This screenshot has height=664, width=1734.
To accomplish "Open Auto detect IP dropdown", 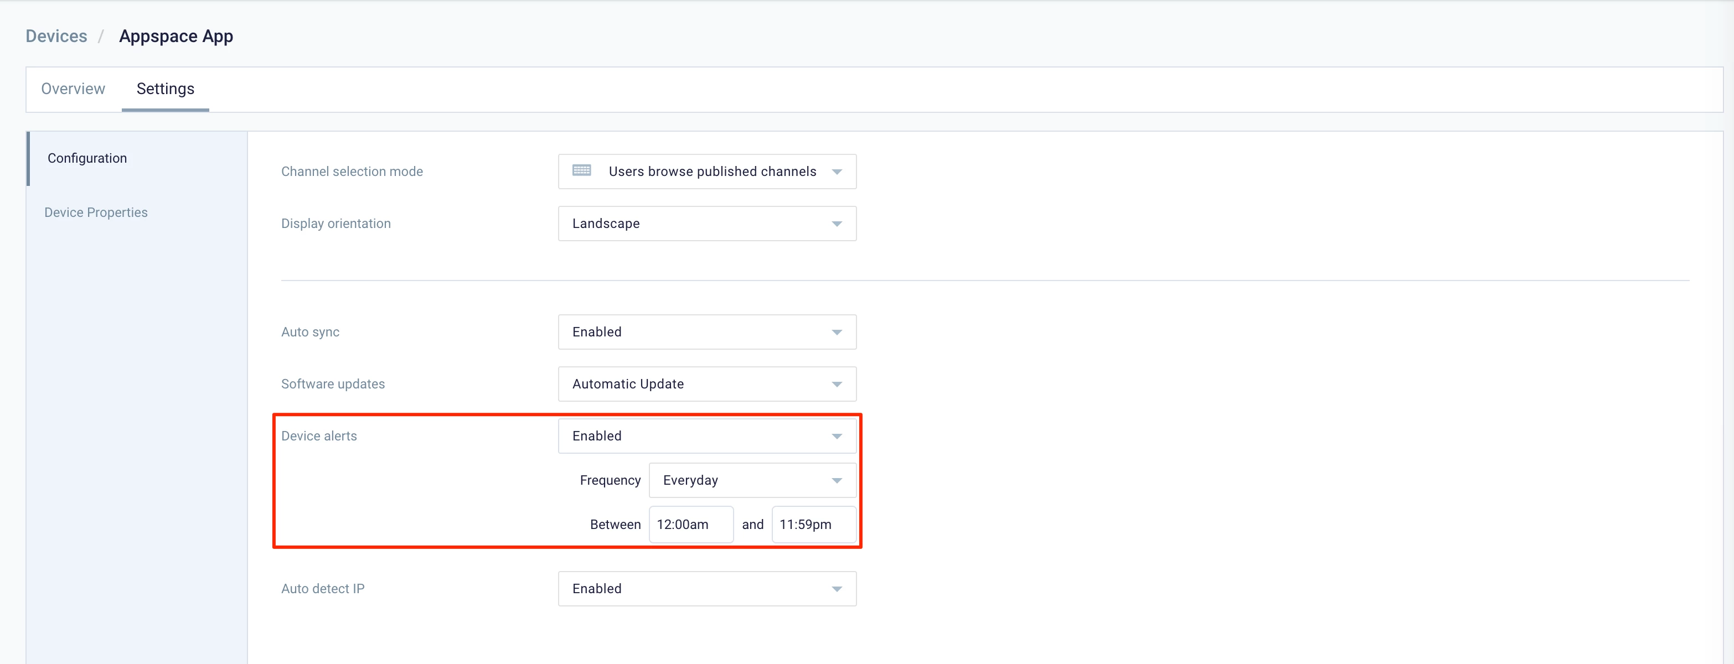I will (706, 589).
